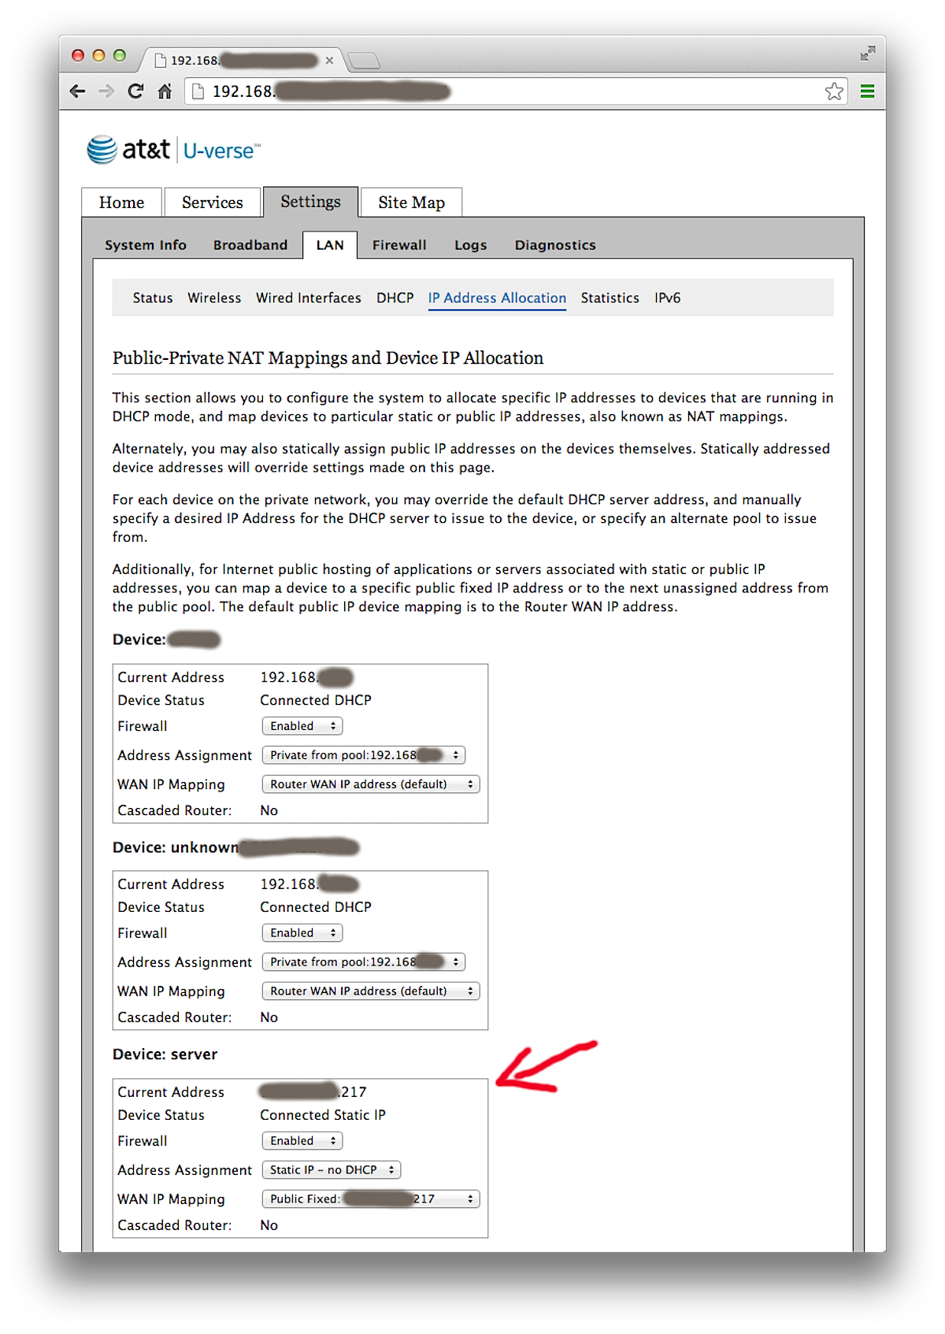Reload the page with refresh icon
This screenshot has height=1334, width=945.
coord(135,91)
